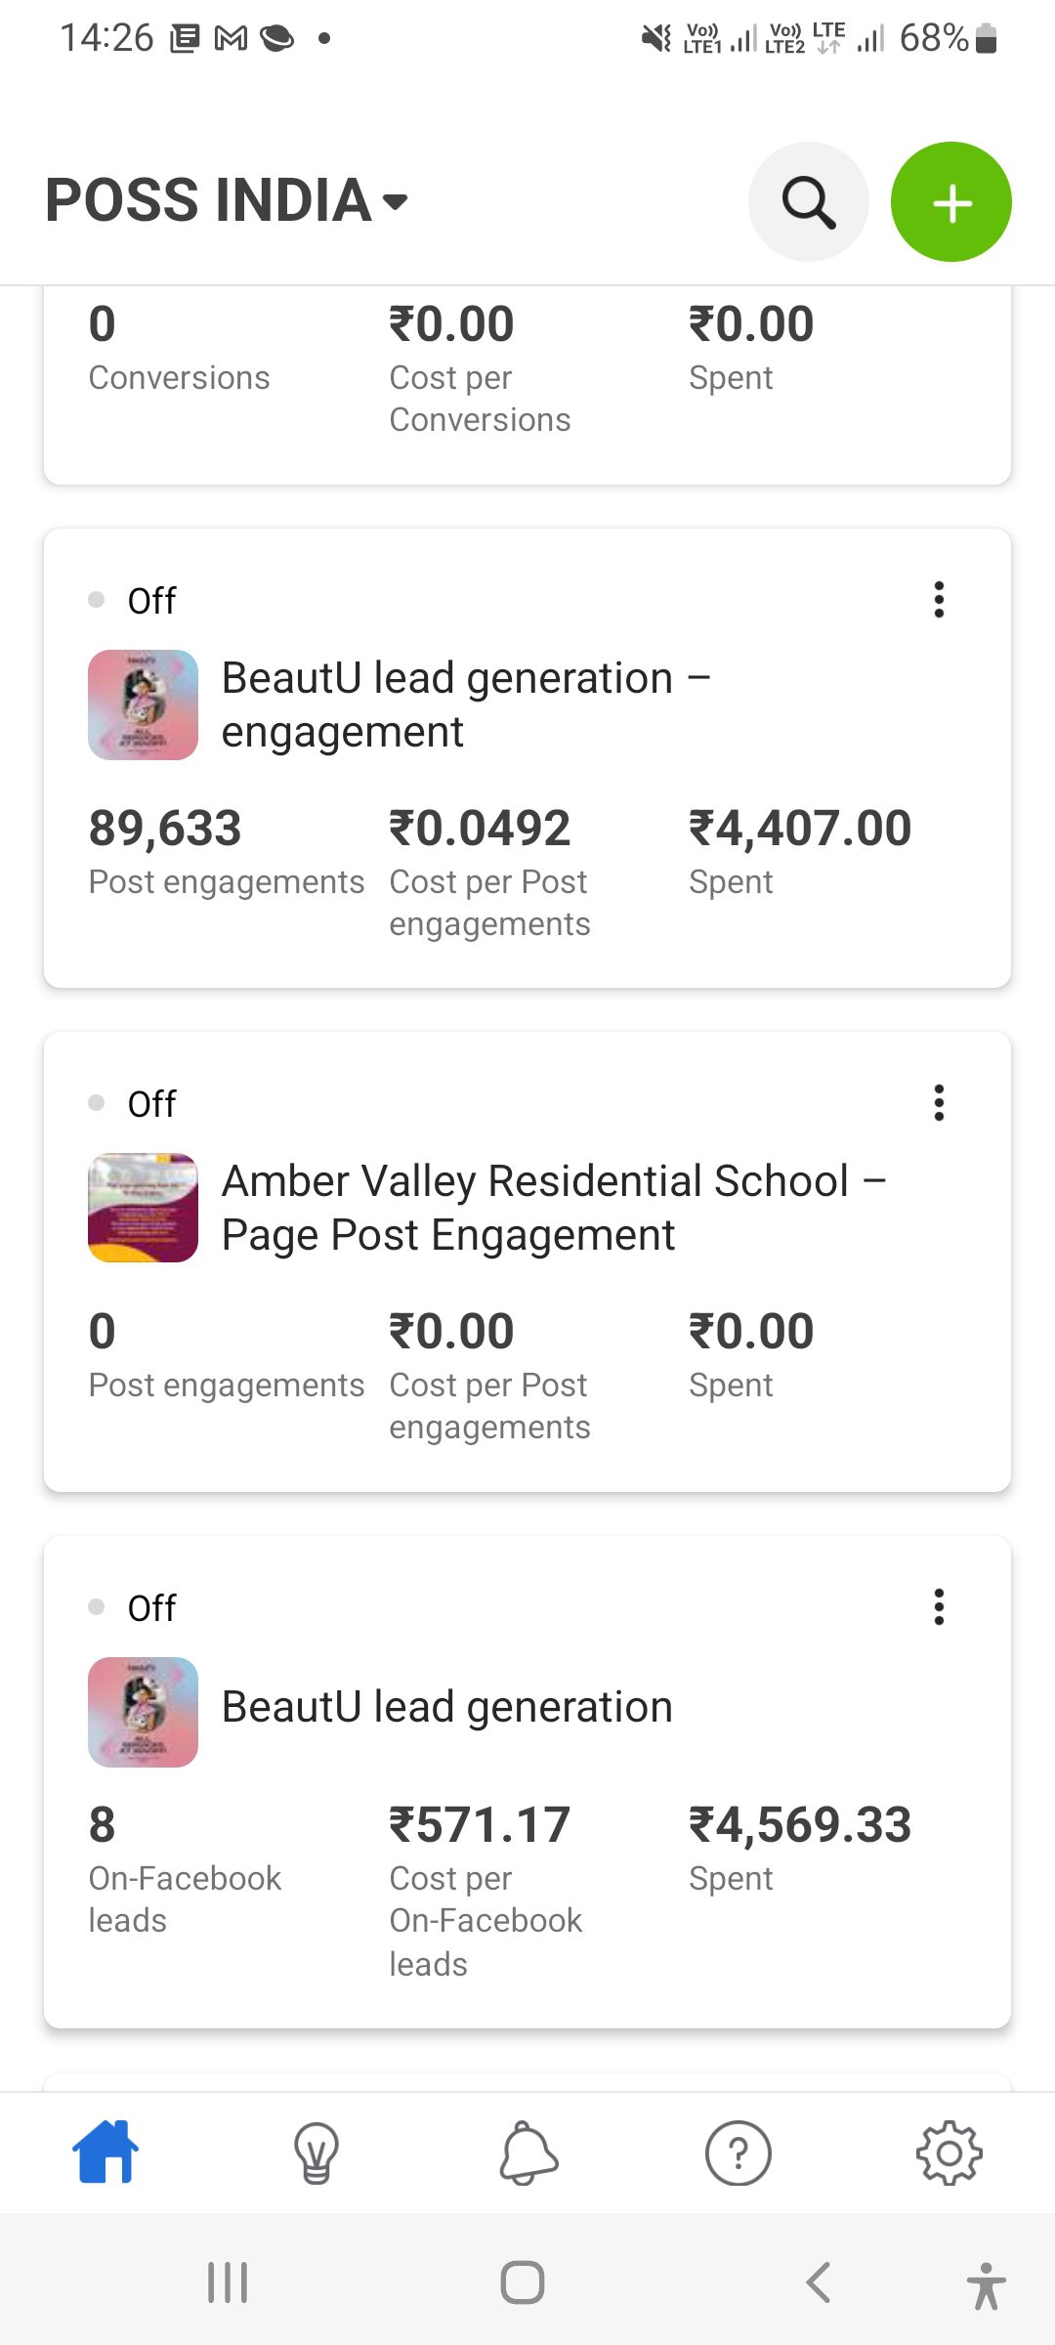The image size is (1055, 2345).
Task: Tap the accessibility figure icon in navigation bar
Action: 986,2284
